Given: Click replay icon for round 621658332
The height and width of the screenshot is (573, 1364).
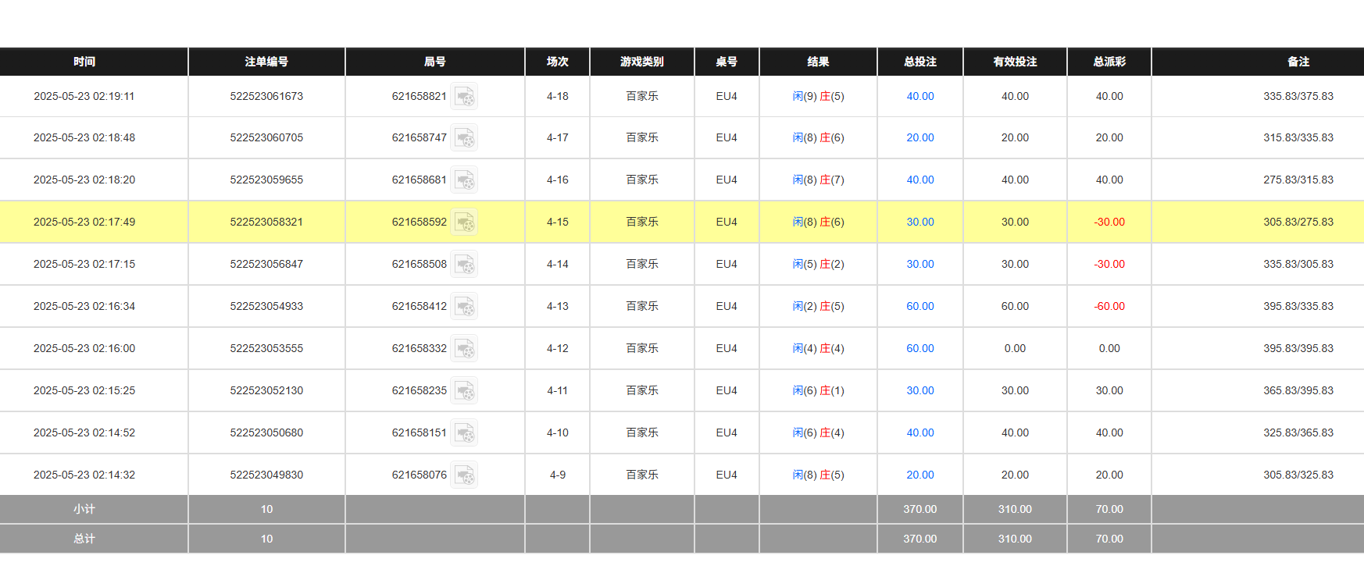Looking at the screenshot, I should [465, 349].
